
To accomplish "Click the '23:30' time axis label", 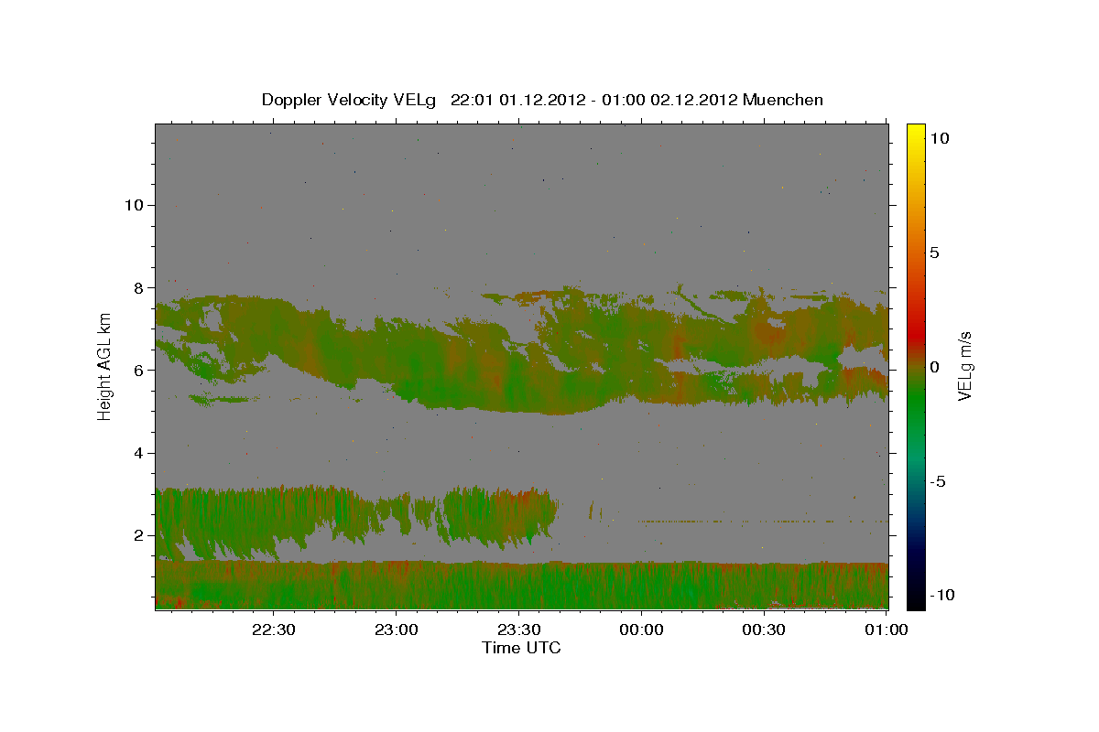I will coord(519,630).
